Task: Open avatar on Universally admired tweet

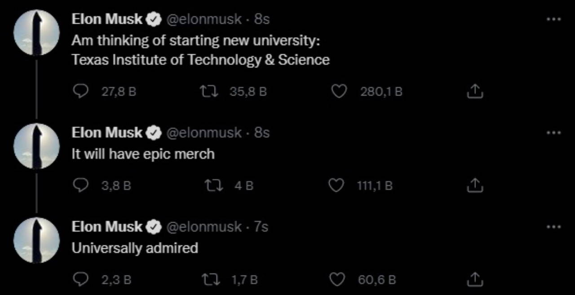Action: click(37, 240)
